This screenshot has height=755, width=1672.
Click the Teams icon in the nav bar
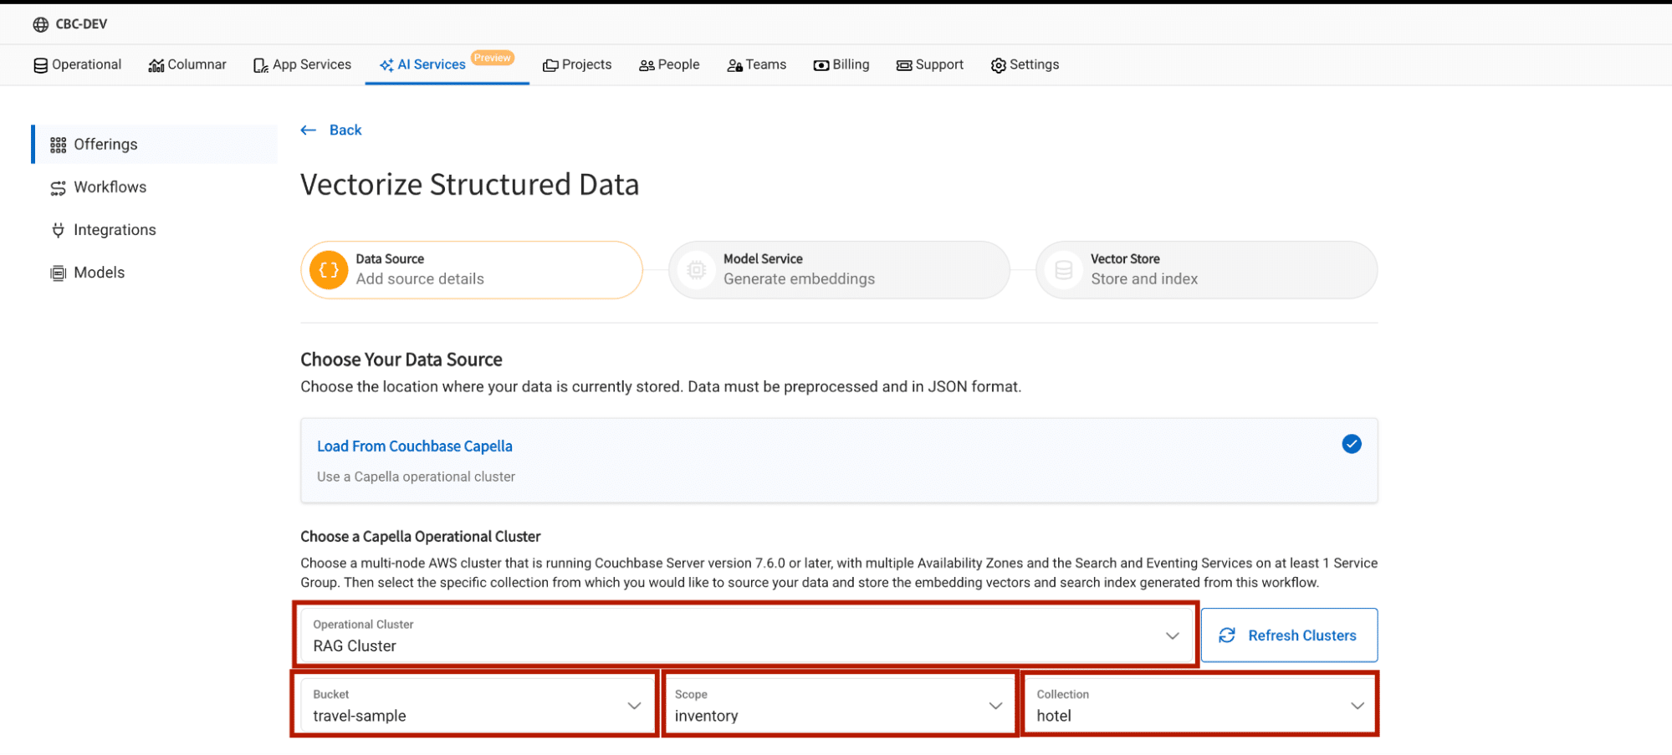pyautogui.click(x=734, y=65)
